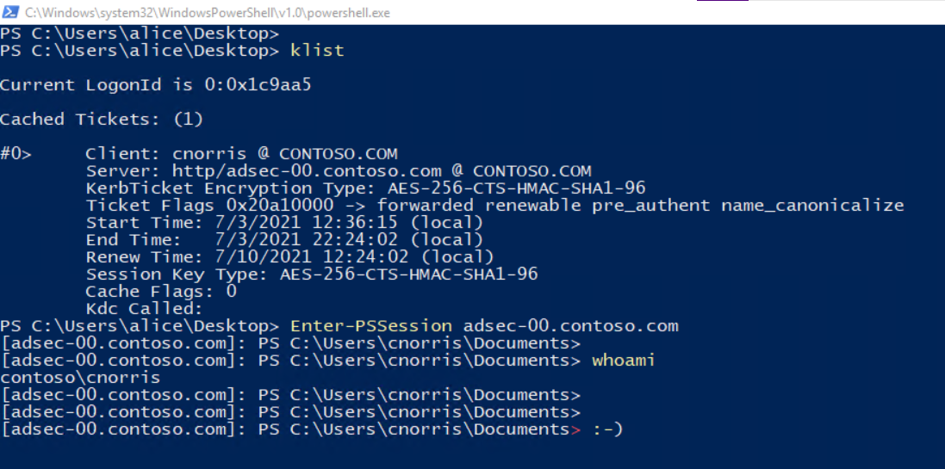Image resolution: width=945 pixels, height=469 pixels.
Task: Click the KerbTicket Encryption Type line
Action: [366, 188]
